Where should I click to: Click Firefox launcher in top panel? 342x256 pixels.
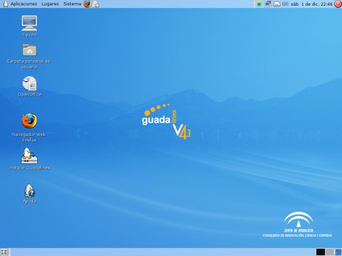[x=87, y=4]
